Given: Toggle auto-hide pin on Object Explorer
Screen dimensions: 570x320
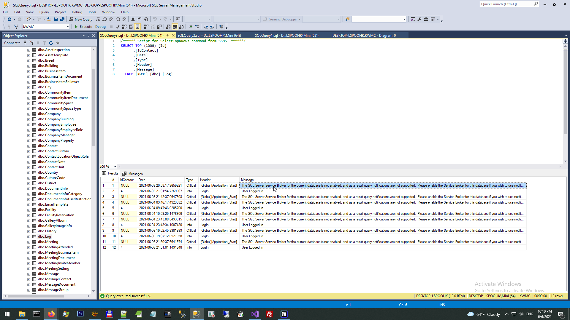Looking at the screenshot, I should pyautogui.click(x=88, y=36).
